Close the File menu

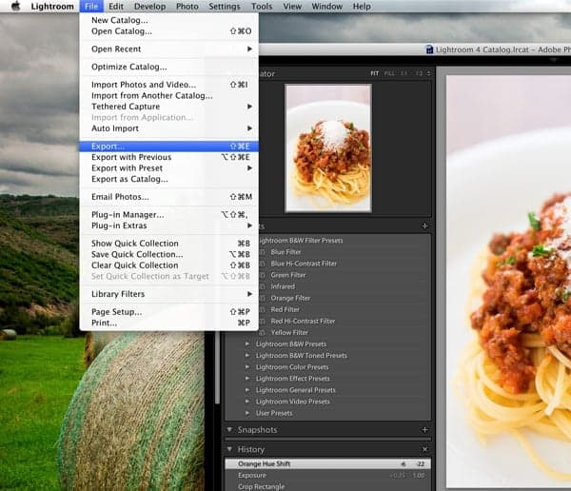(91, 7)
